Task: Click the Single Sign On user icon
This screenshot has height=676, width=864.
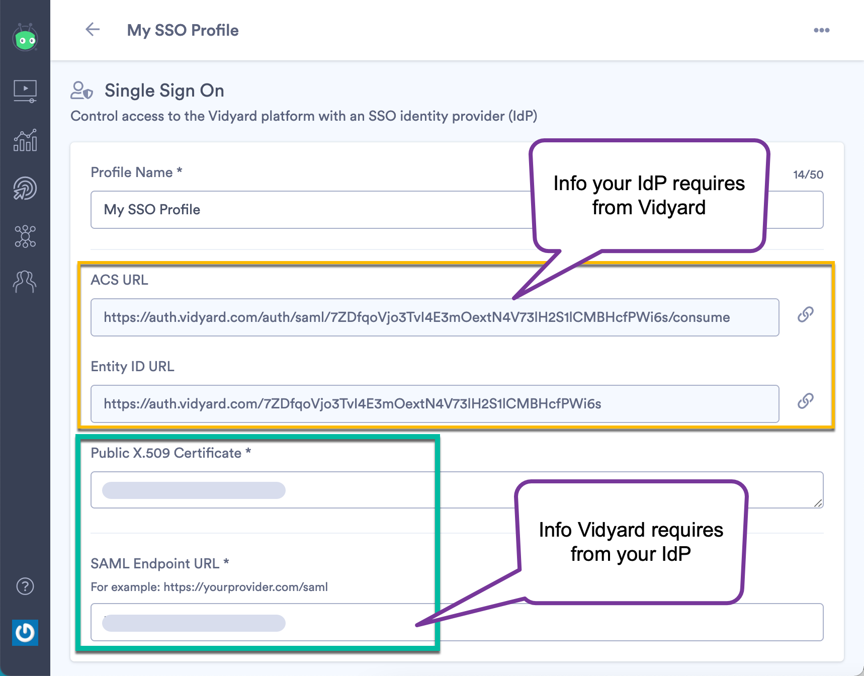Action: click(81, 91)
